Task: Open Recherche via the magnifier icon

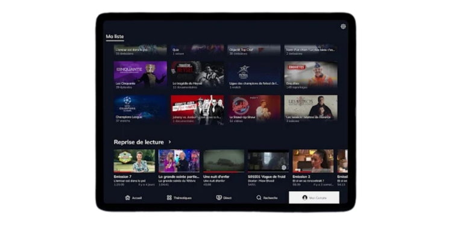Action: point(259,198)
